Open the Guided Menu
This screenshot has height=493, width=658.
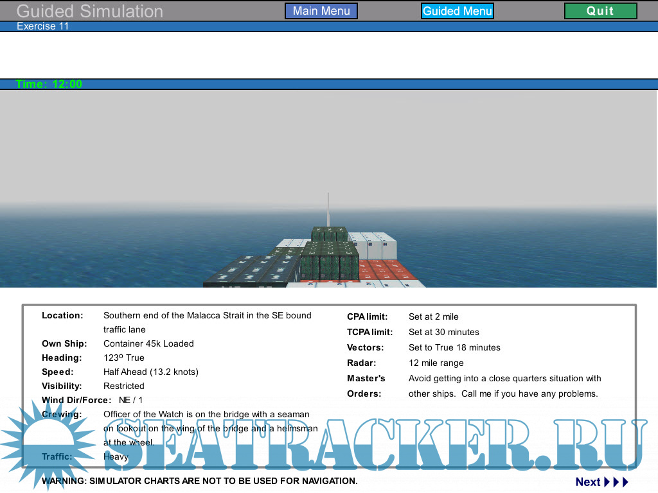coord(457,11)
